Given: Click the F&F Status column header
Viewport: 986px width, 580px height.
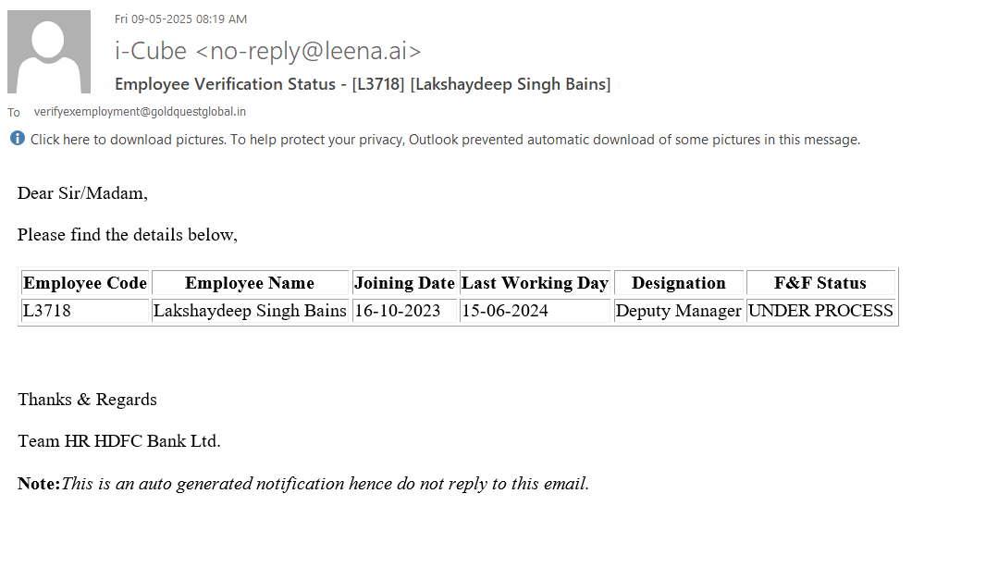Looking at the screenshot, I should click(x=820, y=283).
